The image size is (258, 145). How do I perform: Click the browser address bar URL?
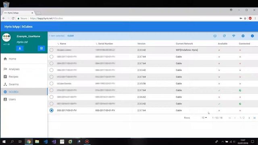(47, 19)
